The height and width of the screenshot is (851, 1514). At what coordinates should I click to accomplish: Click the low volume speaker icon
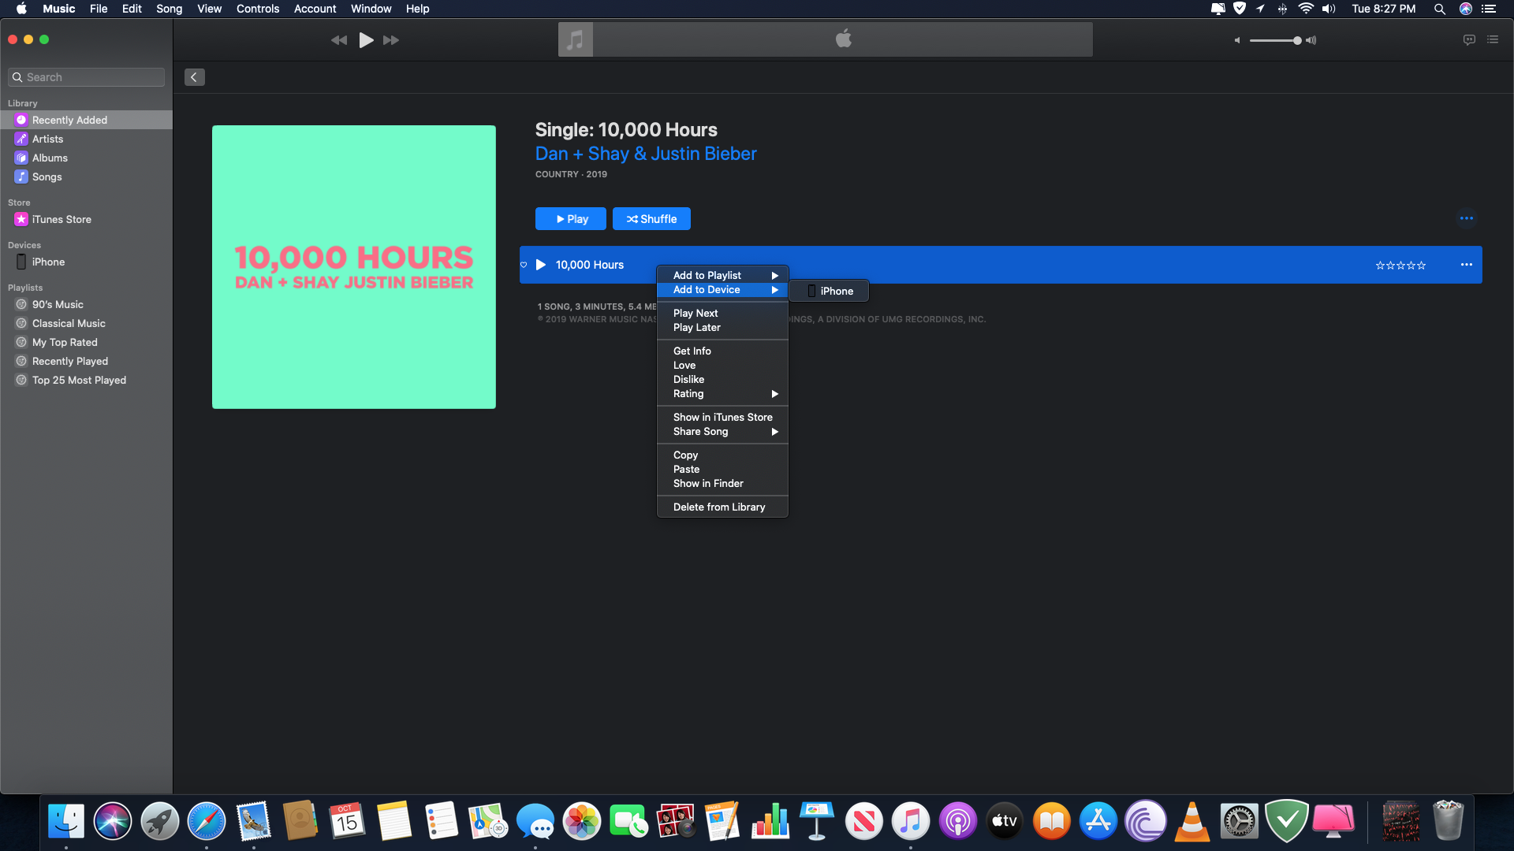click(x=1237, y=40)
